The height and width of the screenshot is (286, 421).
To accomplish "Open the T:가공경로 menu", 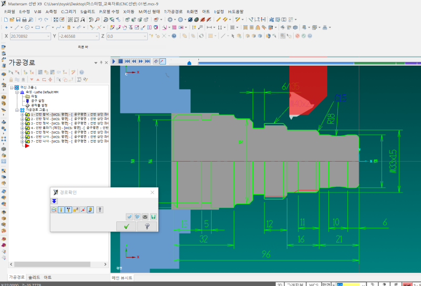I will [x=174, y=11].
